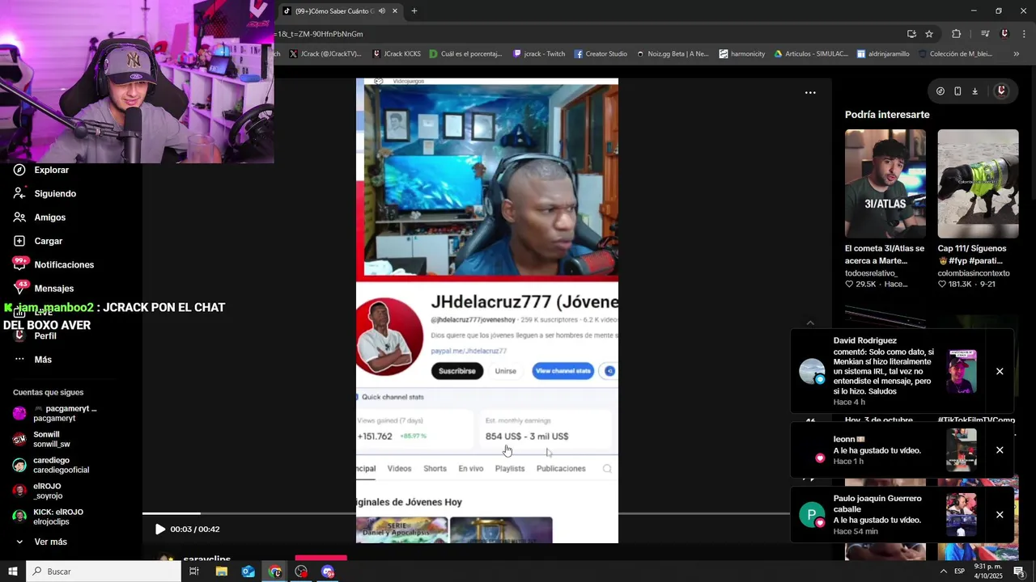This screenshot has width=1036, height=582.
Task: Dismiss leonn like notification
Action: click(x=1000, y=450)
